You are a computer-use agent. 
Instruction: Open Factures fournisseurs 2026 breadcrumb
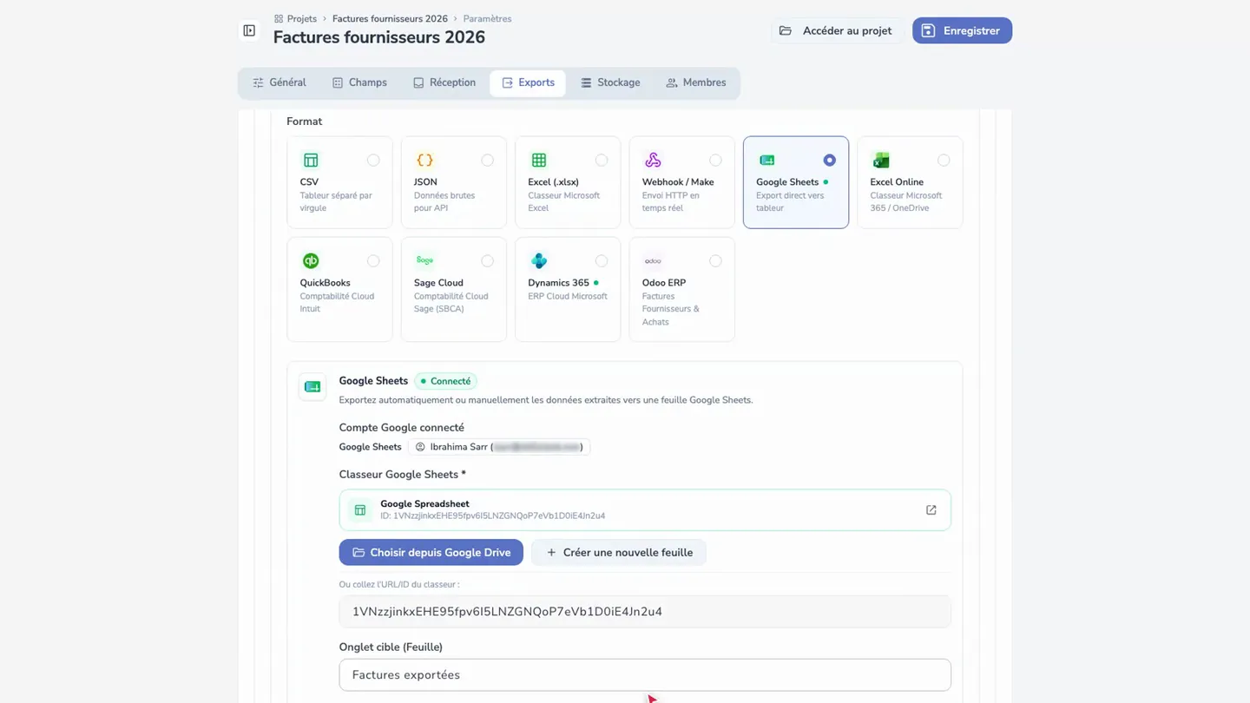point(390,18)
